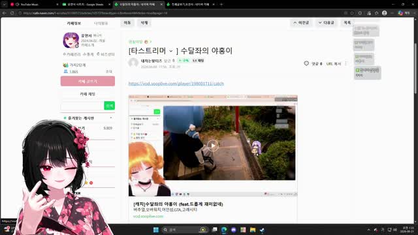Open the link card title 수달좌의 야홍이
Viewport: 418px width, 235px height.
(178, 204)
